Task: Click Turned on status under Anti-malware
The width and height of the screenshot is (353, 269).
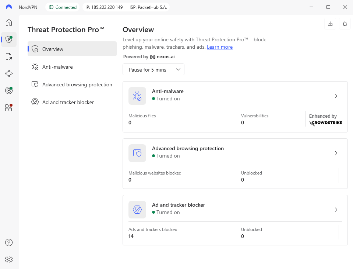Action: point(166,99)
